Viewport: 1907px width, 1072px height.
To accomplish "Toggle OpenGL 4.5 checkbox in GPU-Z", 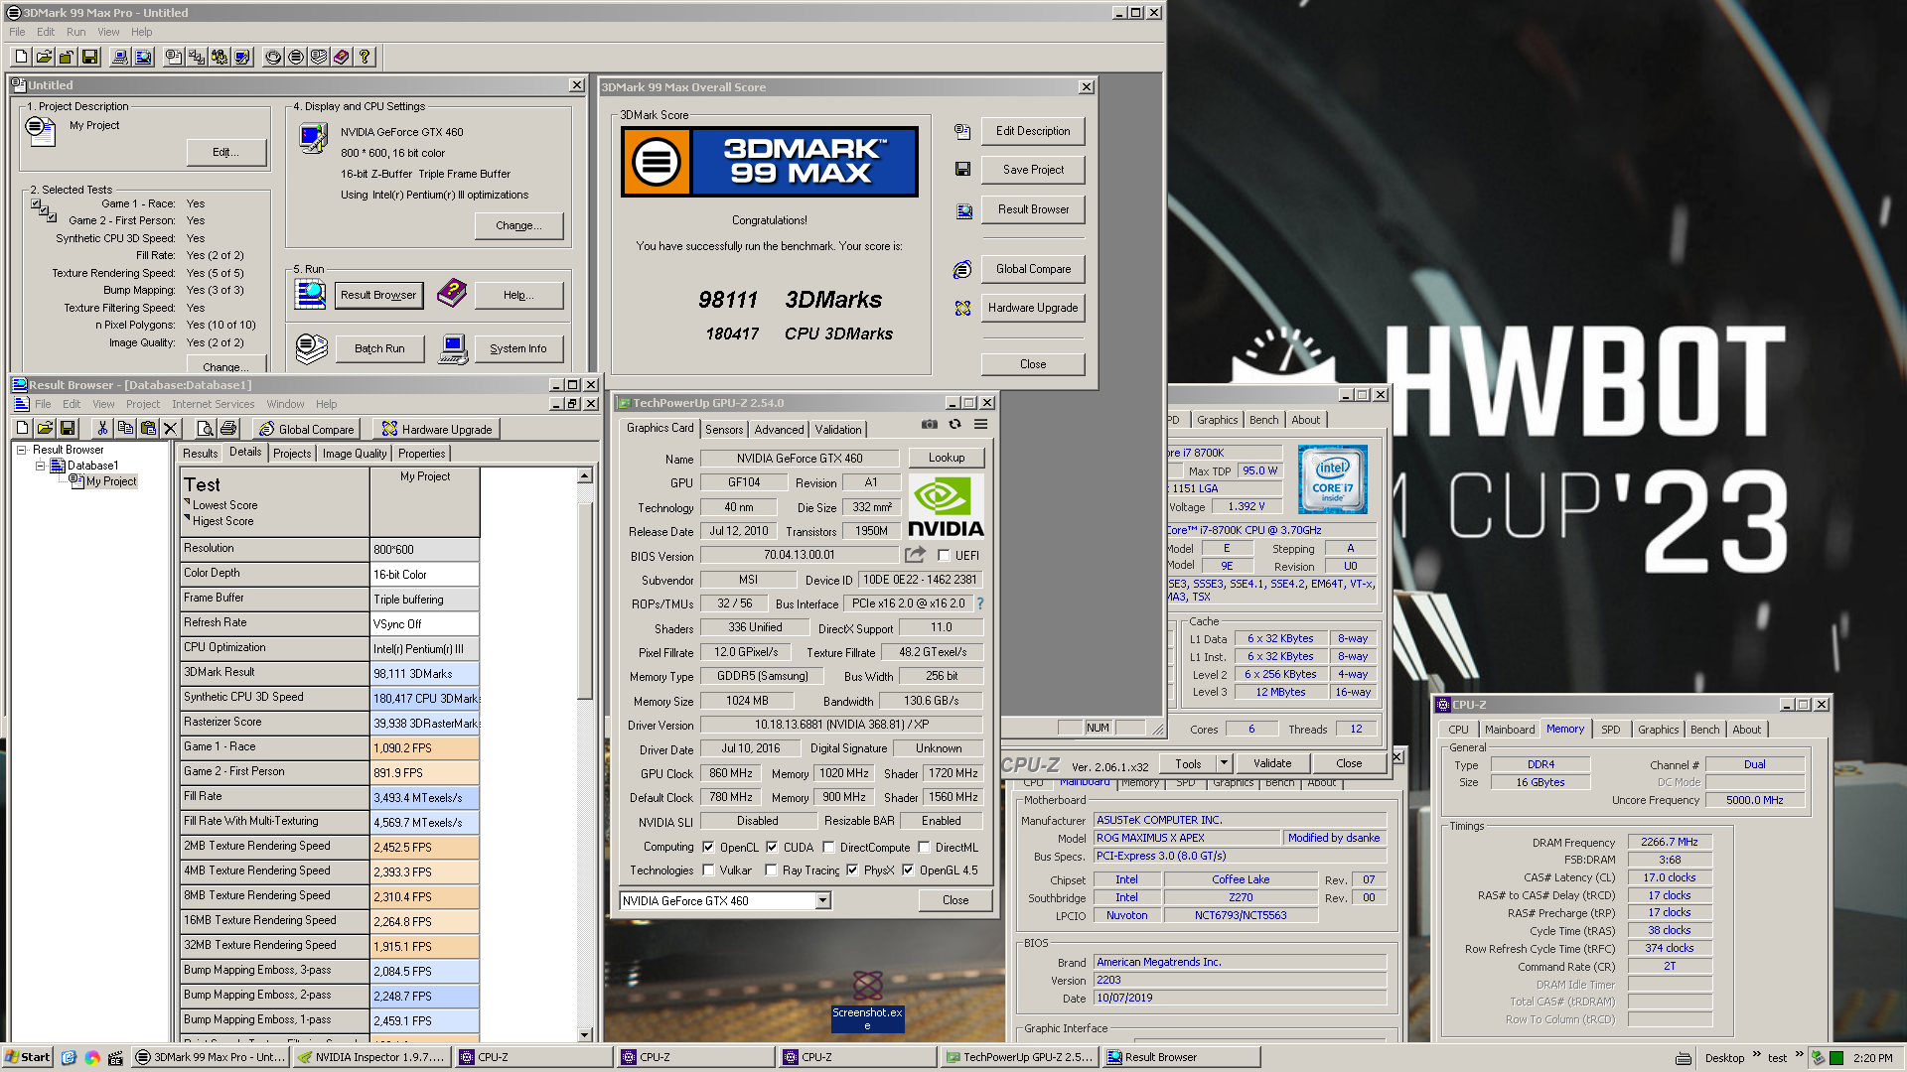I will (x=908, y=871).
